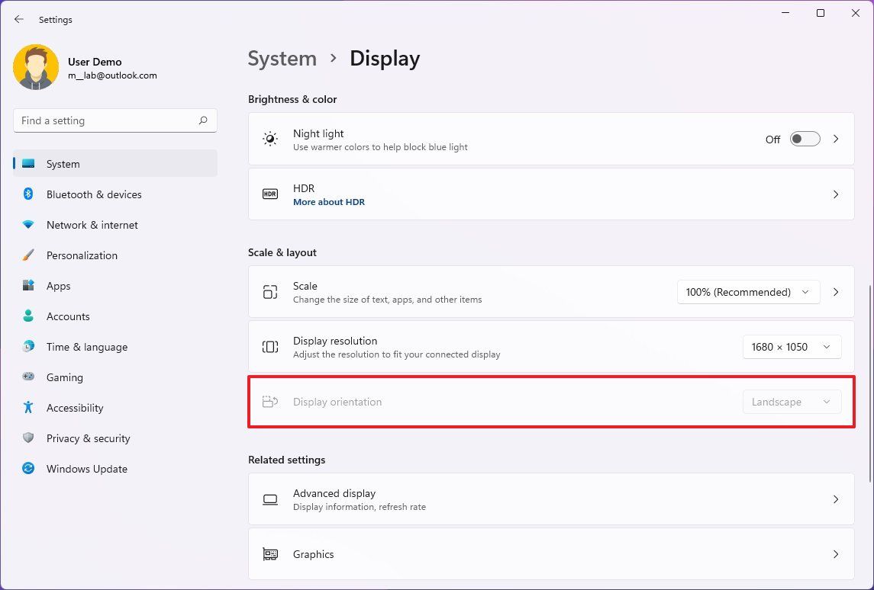Open the Display resolution dropdown
Screen dimensions: 874x590
point(792,347)
